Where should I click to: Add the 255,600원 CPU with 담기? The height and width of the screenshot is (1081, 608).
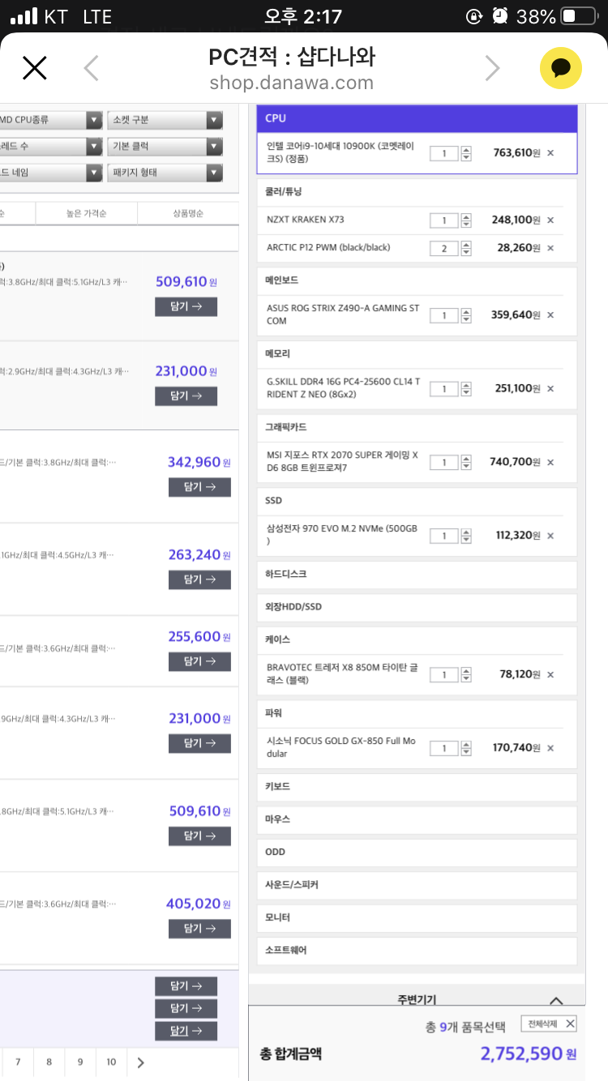coord(199,661)
